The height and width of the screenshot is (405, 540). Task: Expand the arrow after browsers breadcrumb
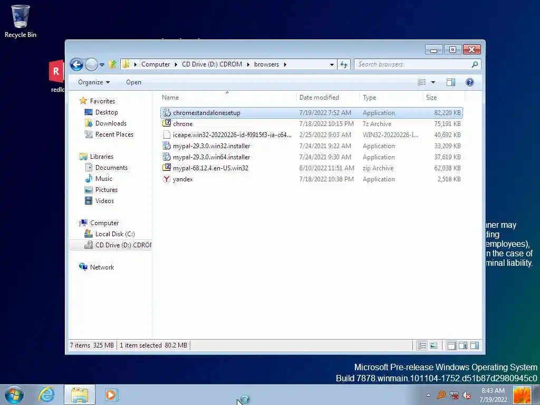[285, 64]
